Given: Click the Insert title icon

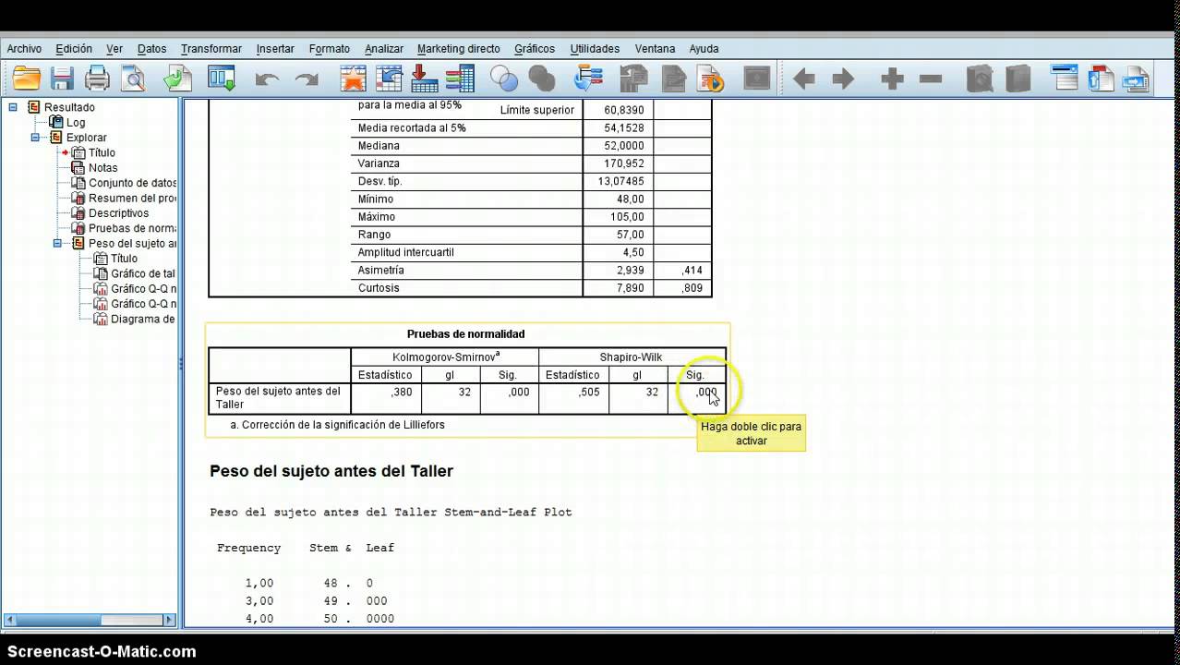Looking at the screenshot, I should [x=1101, y=79].
